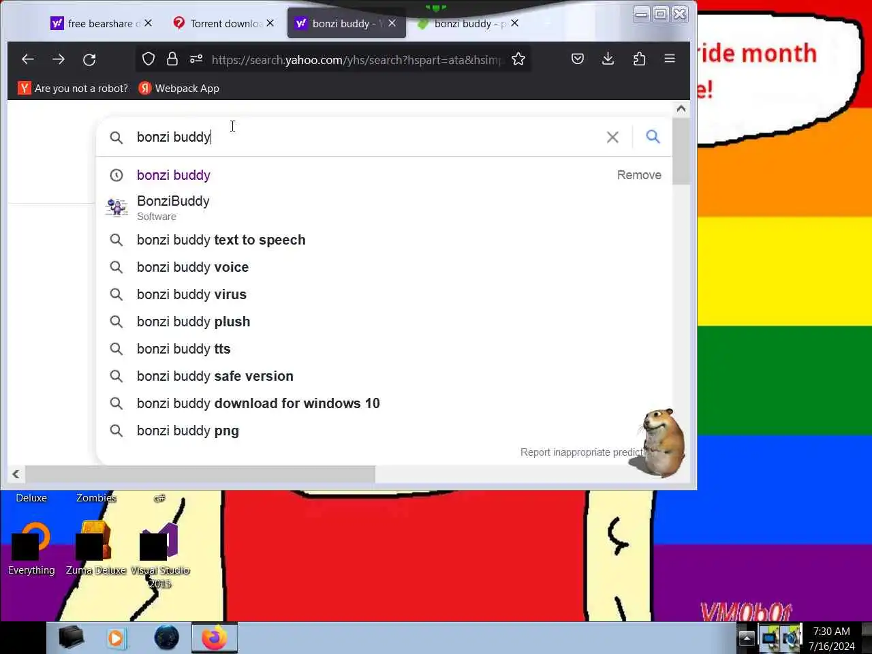Close the Torrent download tab

270,23
